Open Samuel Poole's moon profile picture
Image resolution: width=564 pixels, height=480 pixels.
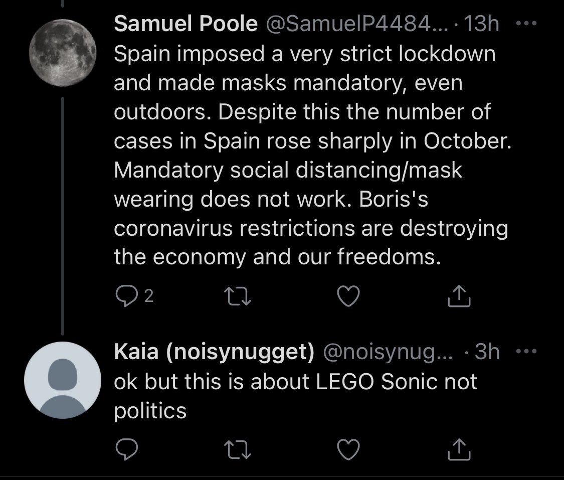click(63, 53)
